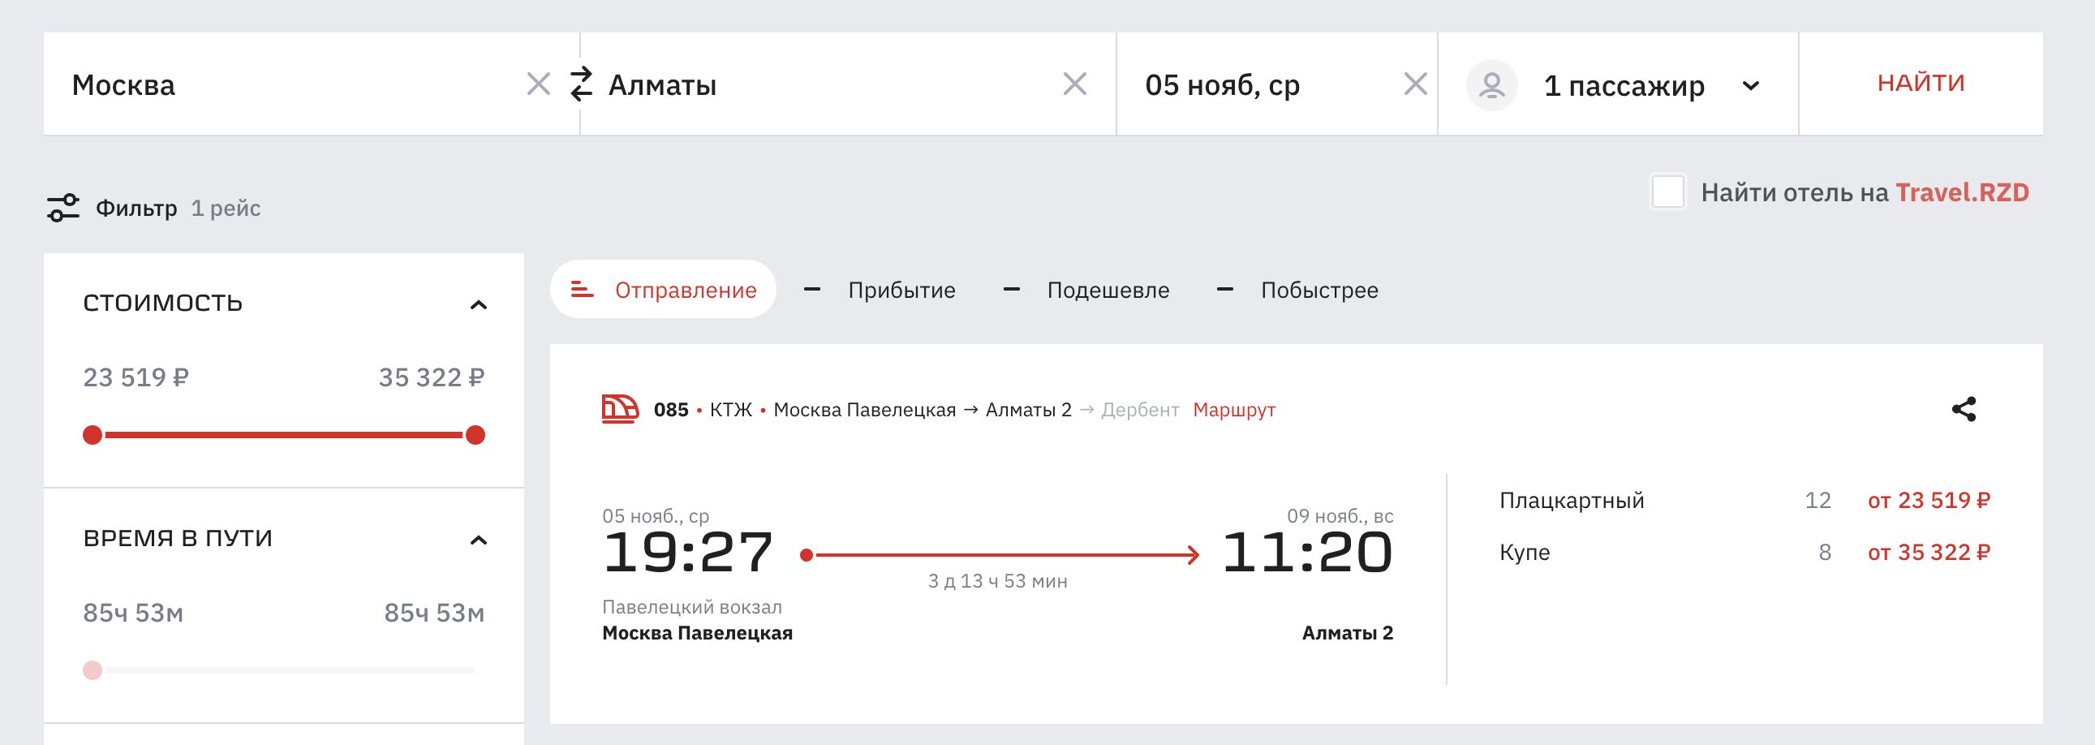Collapse the СТОИМОСТЬ filter section
This screenshot has height=745, width=2095.
click(x=478, y=305)
